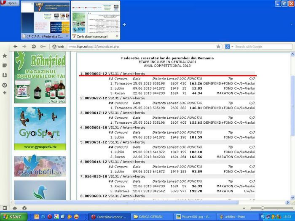Adjust the zoom slider in status bar
The height and width of the screenshot is (221, 295).
pos(263,208)
